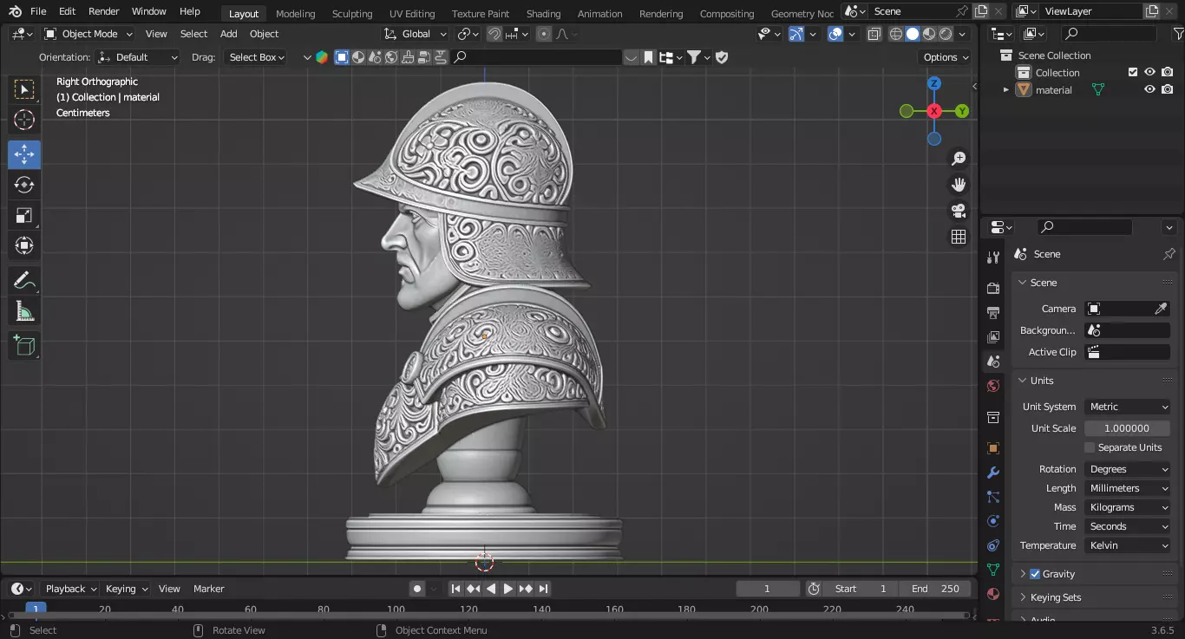Expand the material object in outliner

pos(1006,89)
